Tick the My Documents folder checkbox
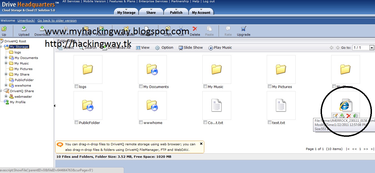 click(141, 86)
